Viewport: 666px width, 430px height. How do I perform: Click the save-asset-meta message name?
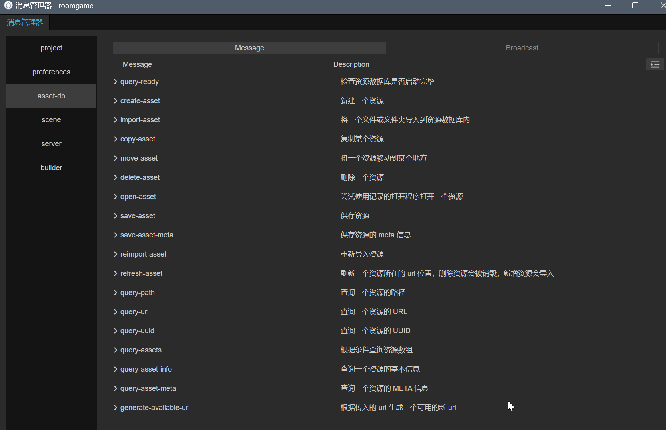(147, 235)
